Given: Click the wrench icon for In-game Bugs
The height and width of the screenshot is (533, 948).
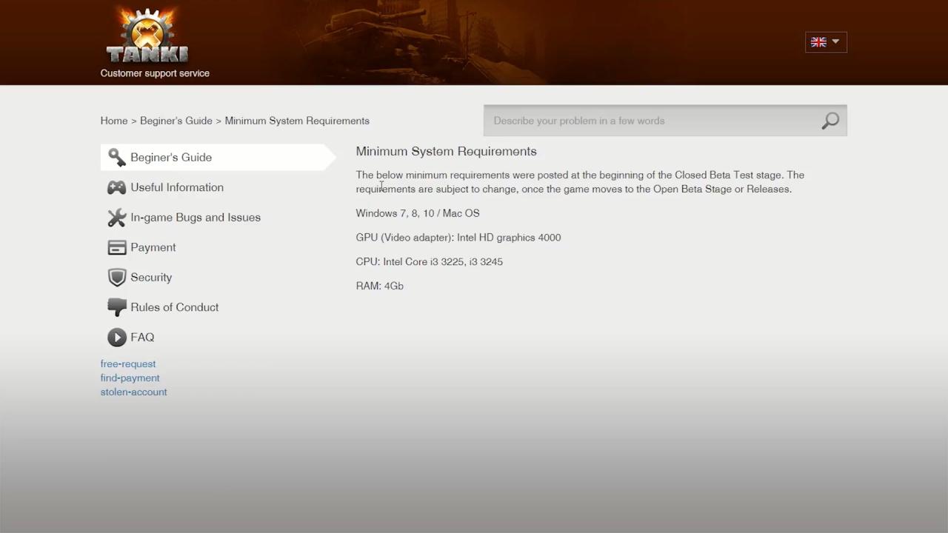Looking at the screenshot, I should point(116,218).
